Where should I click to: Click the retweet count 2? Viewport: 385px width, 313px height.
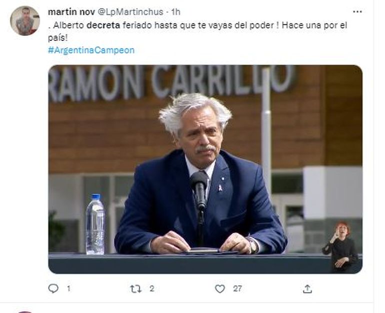point(151,289)
